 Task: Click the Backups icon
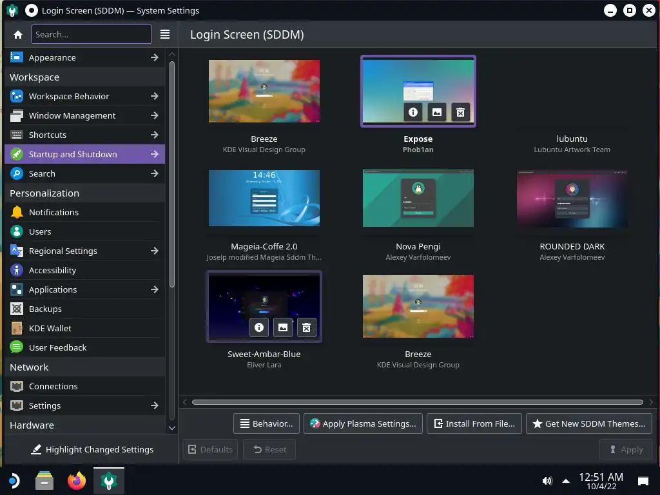pyautogui.click(x=17, y=309)
